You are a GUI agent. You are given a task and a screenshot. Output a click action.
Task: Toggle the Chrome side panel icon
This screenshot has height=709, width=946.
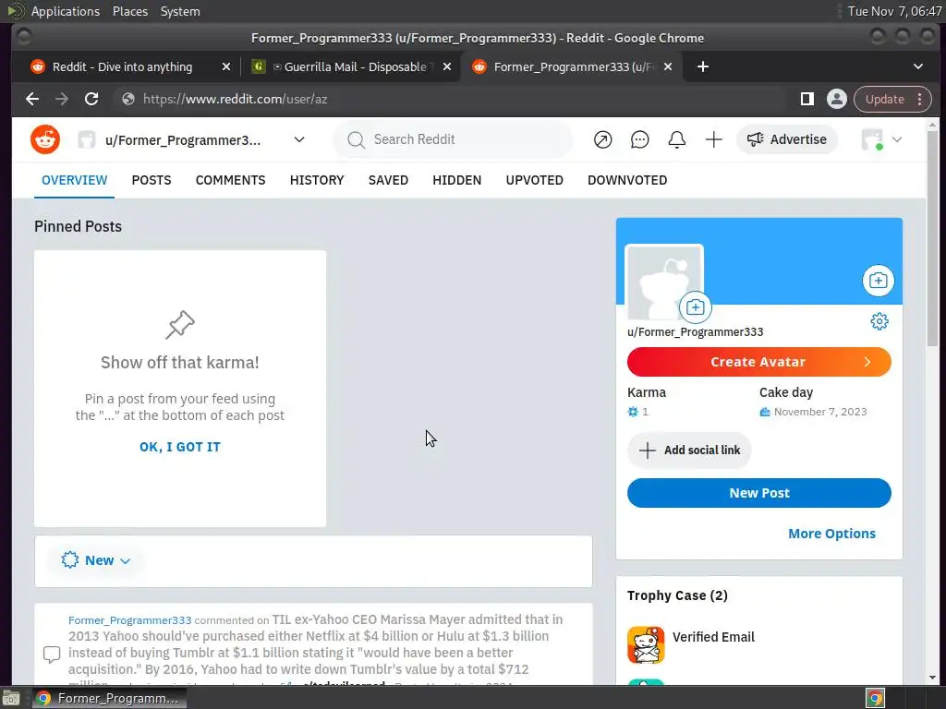(x=807, y=99)
